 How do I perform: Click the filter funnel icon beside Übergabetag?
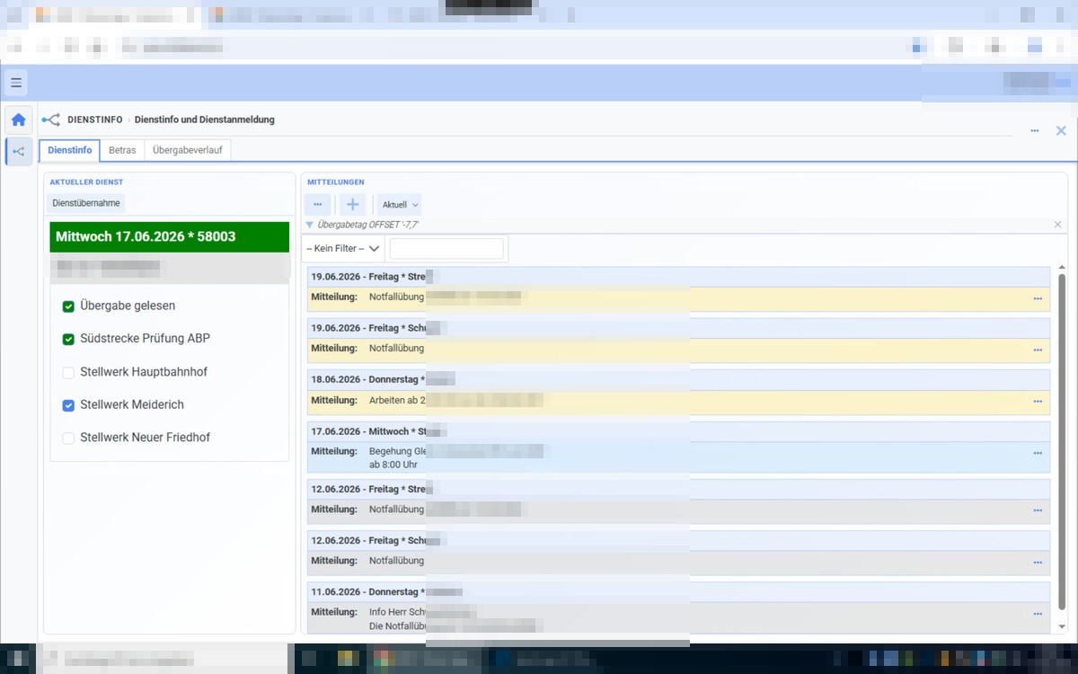click(310, 225)
